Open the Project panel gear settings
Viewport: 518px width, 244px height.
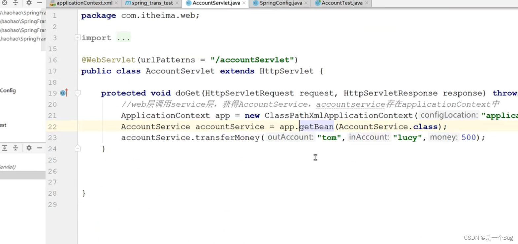point(29,3)
